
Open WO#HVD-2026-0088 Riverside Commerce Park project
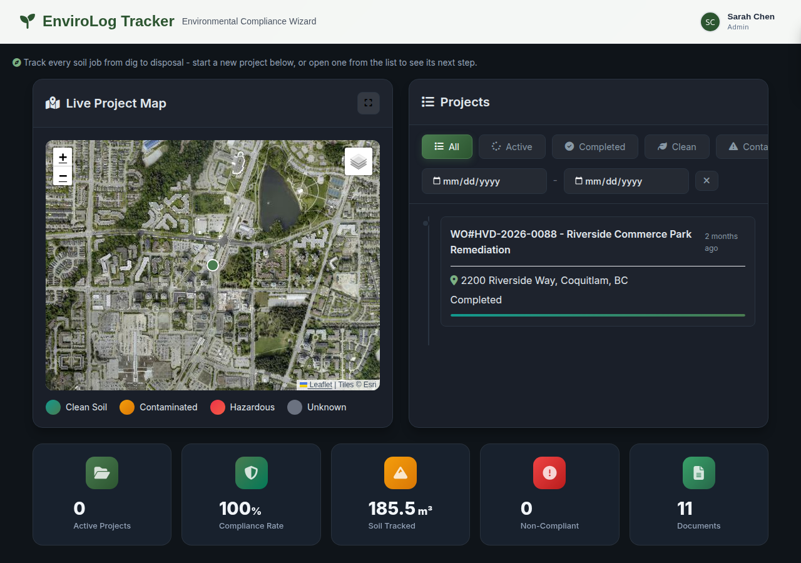(x=598, y=271)
